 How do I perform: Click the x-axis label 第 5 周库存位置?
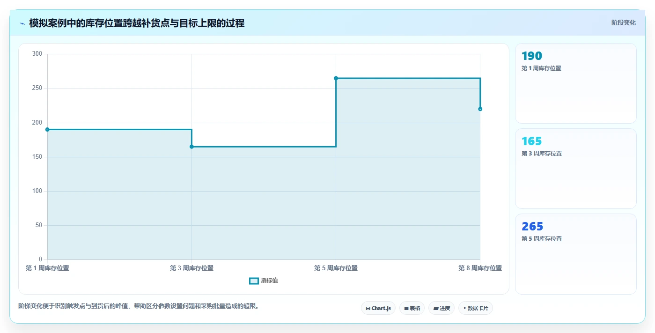336,268
